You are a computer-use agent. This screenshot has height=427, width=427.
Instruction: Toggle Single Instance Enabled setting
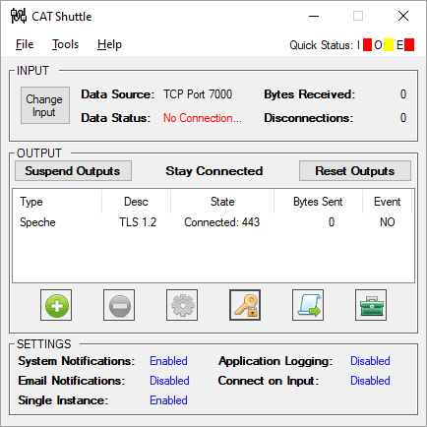(168, 400)
